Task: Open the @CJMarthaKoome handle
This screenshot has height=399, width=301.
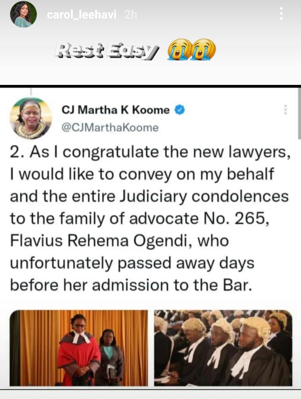Action: click(x=110, y=127)
